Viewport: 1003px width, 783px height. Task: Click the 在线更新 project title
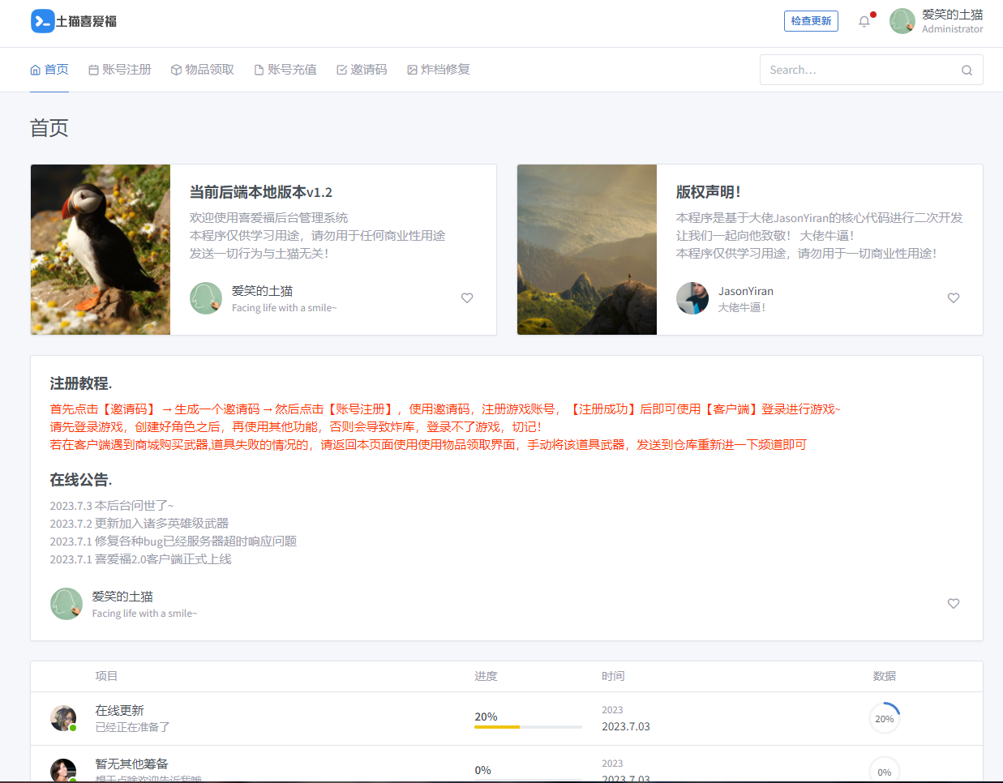(119, 710)
